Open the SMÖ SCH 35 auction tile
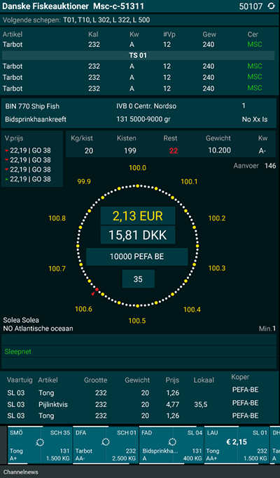Image resolution: width=280 pixels, height=478 pixels. [39, 445]
